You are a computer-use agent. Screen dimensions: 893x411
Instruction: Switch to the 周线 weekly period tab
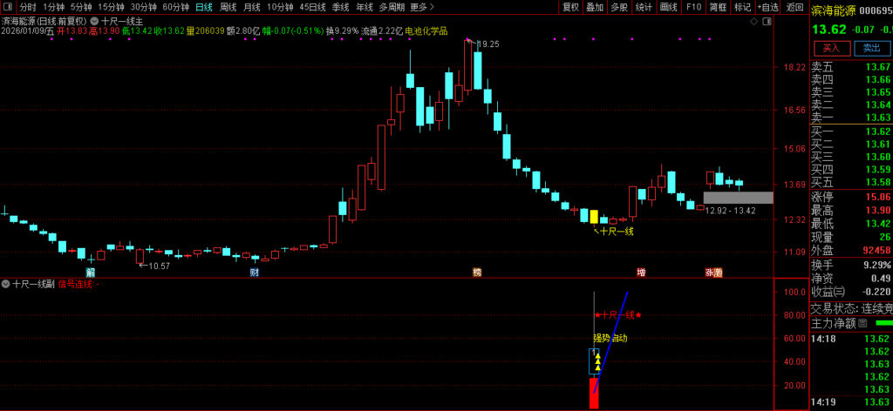[x=228, y=7]
